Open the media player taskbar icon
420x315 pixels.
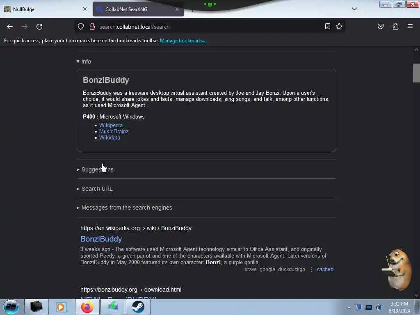coord(61,307)
